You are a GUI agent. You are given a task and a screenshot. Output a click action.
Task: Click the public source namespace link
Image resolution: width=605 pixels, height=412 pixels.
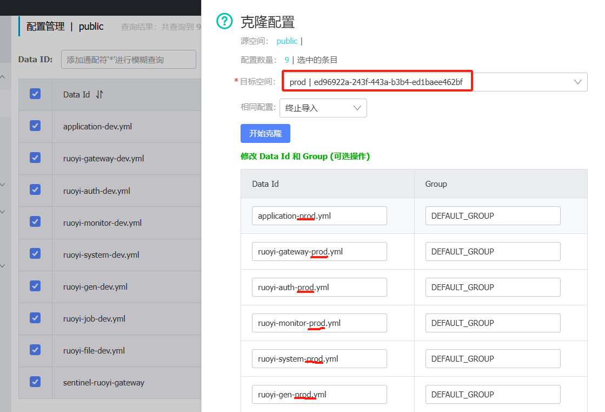click(x=287, y=41)
